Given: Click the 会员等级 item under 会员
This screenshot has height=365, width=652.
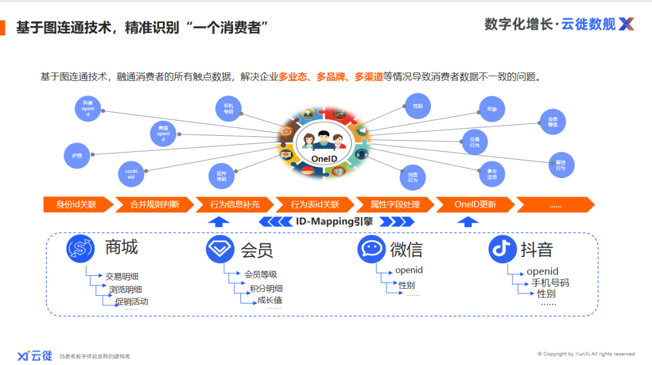Looking at the screenshot, I should pos(261,275).
